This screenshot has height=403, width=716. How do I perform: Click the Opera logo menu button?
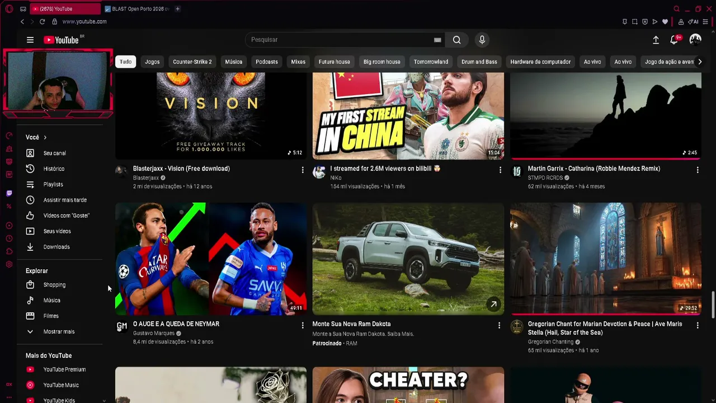click(10, 9)
